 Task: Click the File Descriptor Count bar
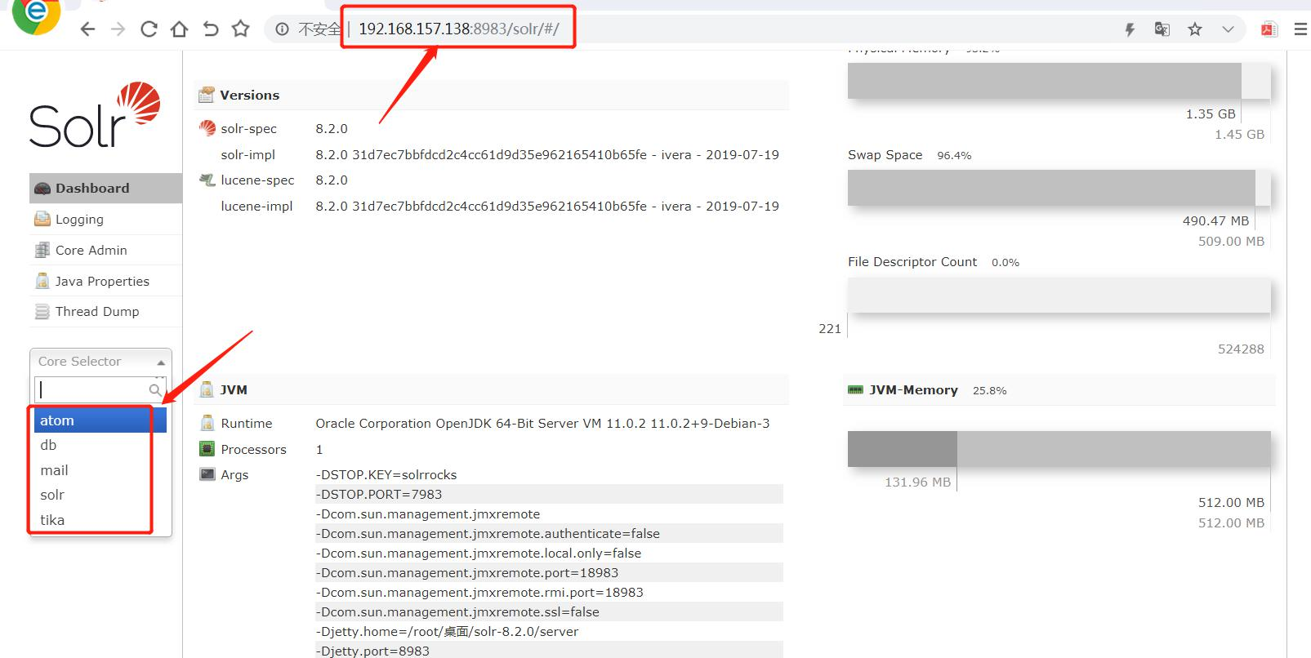(1059, 296)
